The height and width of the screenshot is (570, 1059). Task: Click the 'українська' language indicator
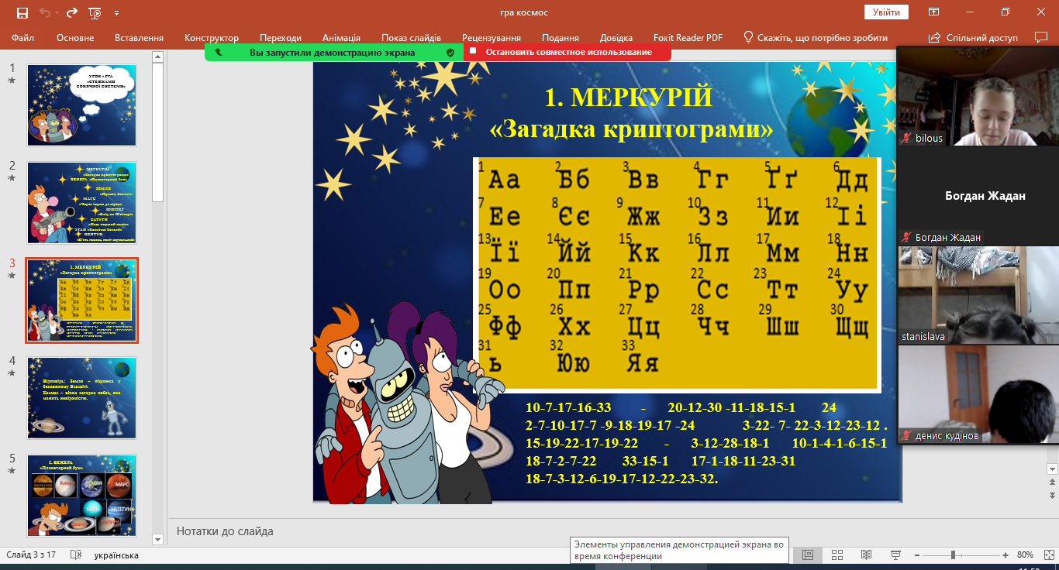(x=116, y=555)
